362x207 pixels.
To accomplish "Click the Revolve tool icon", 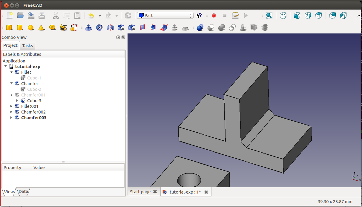I will click(100, 28).
